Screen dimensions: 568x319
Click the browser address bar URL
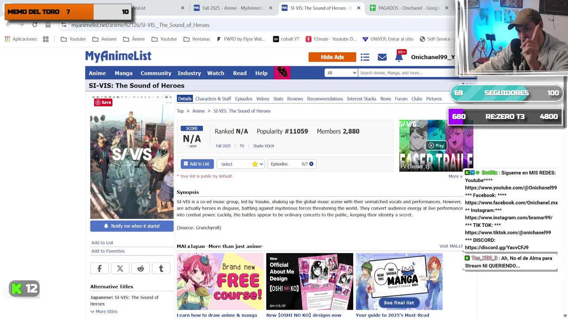[140, 25]
